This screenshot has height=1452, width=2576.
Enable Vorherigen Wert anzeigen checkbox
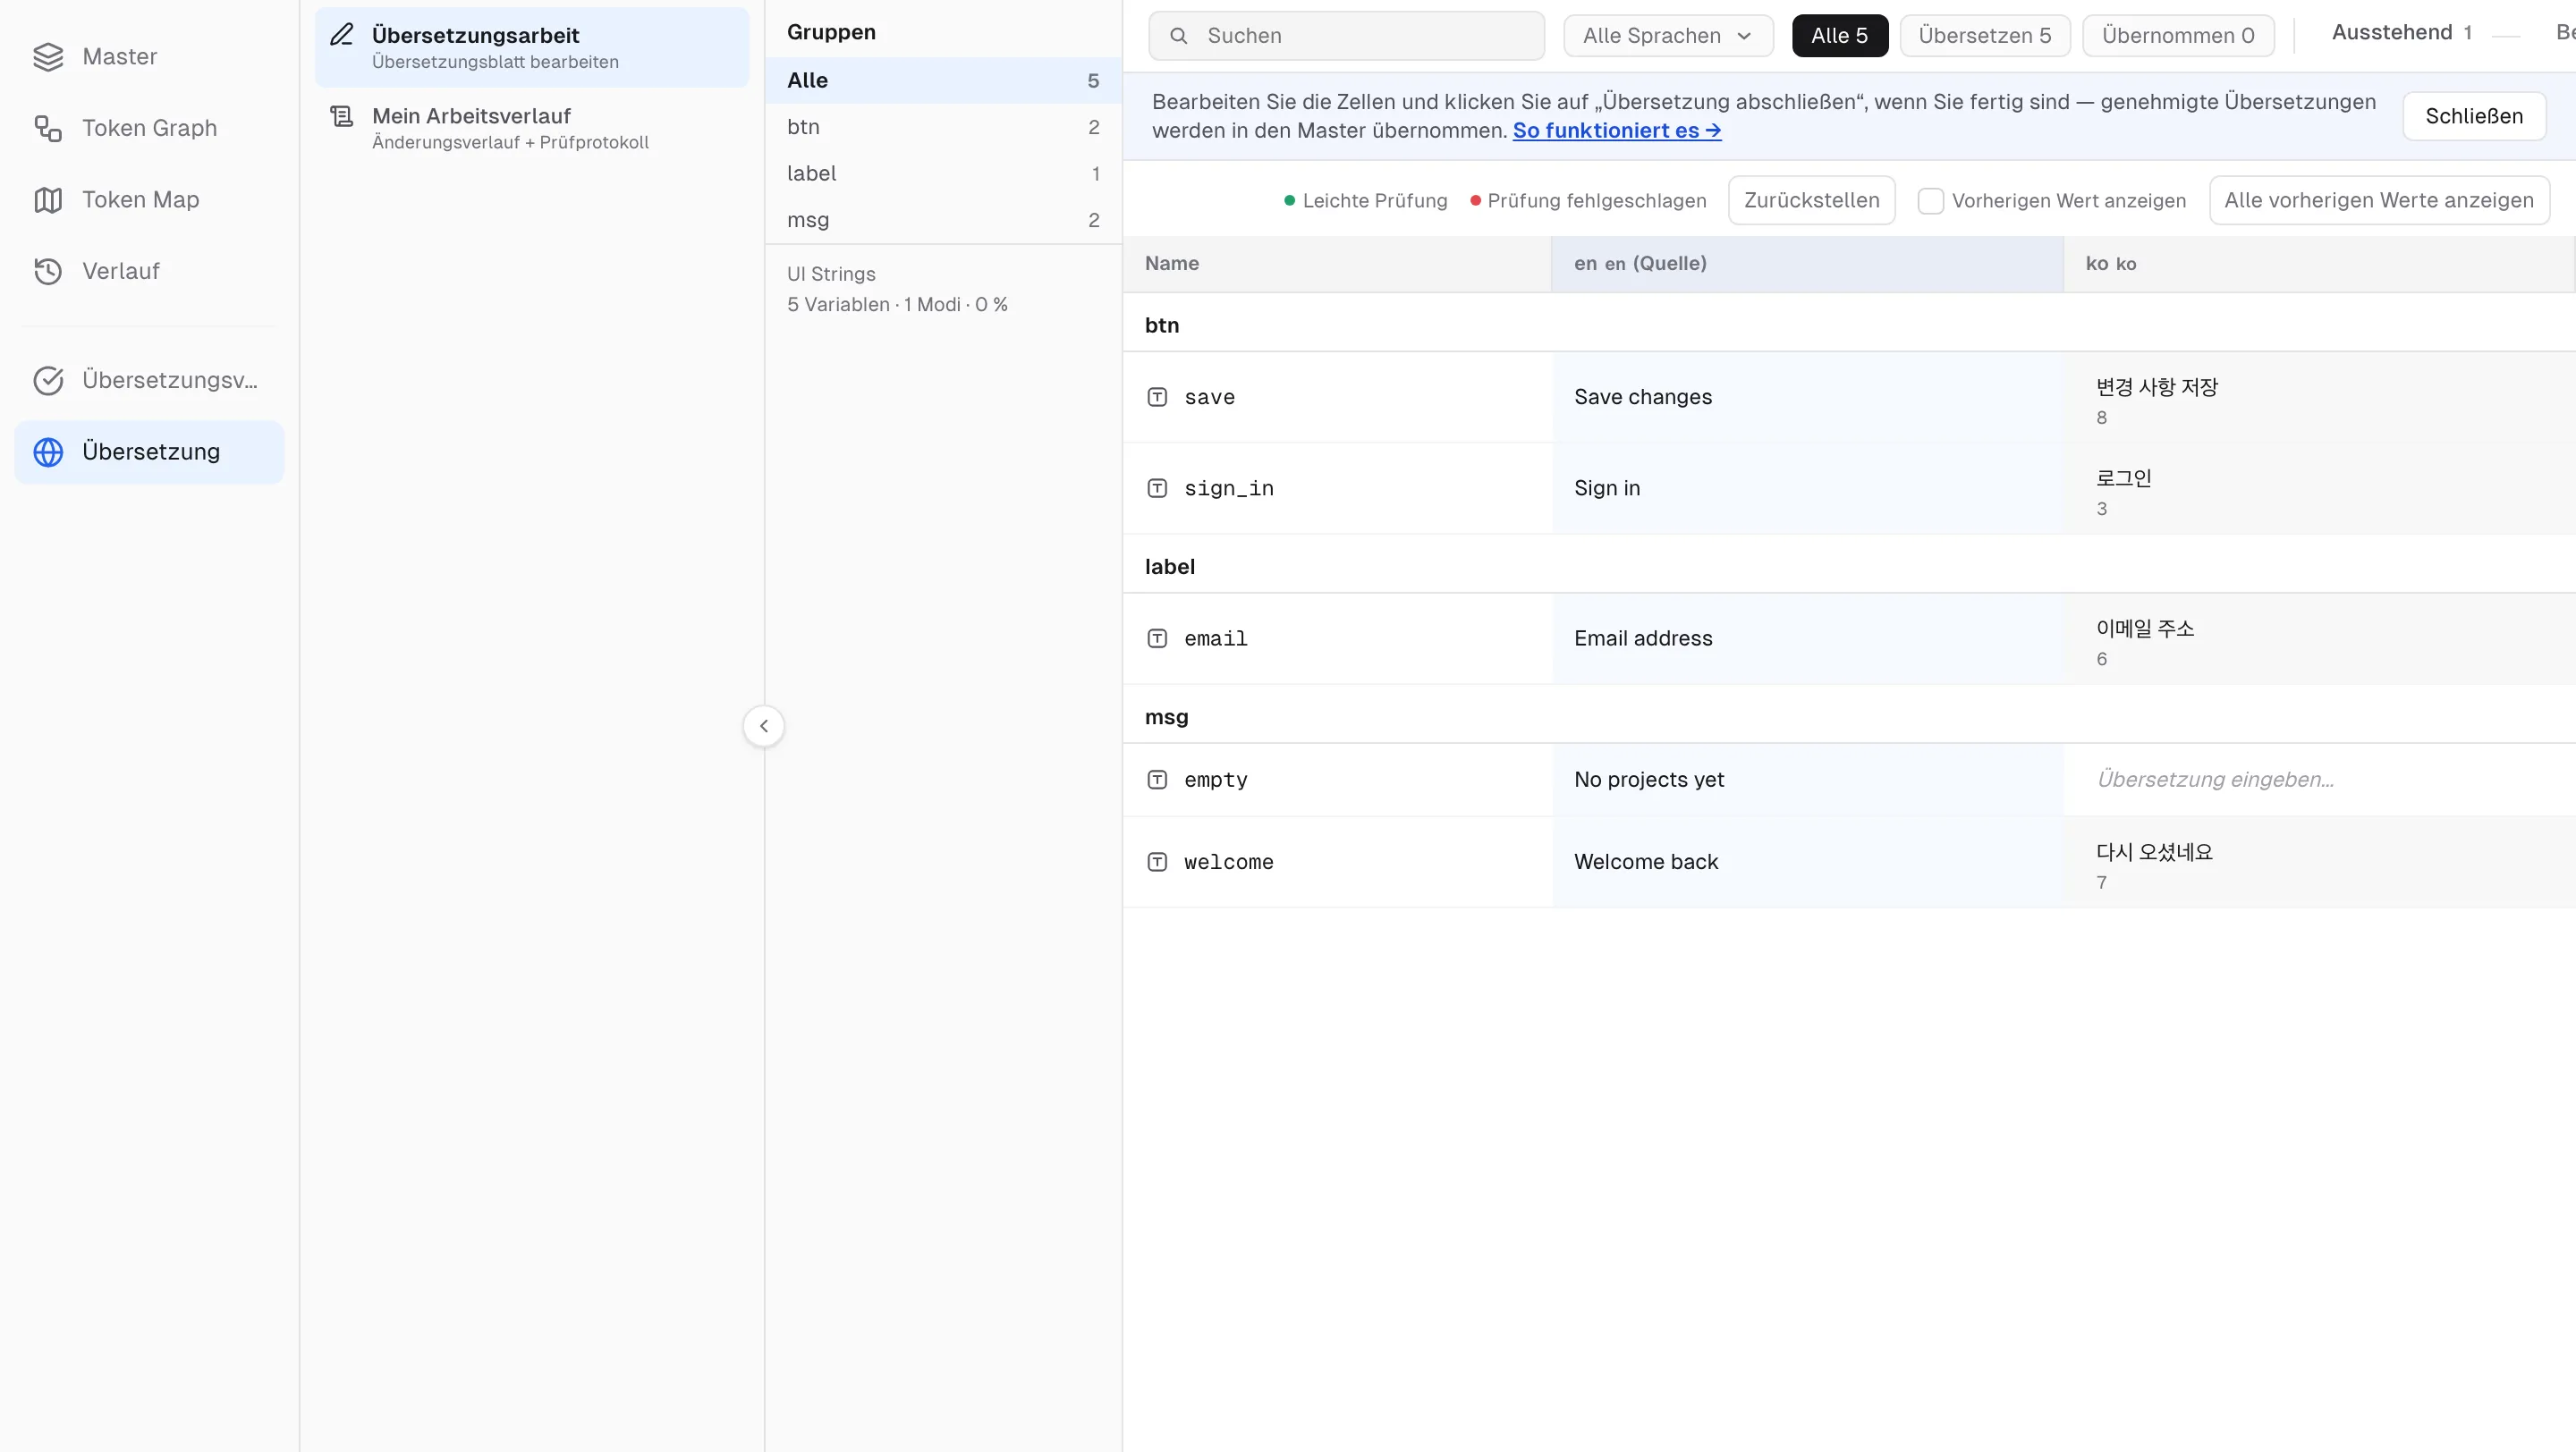pyautogui.click(x=1931, y=201)
